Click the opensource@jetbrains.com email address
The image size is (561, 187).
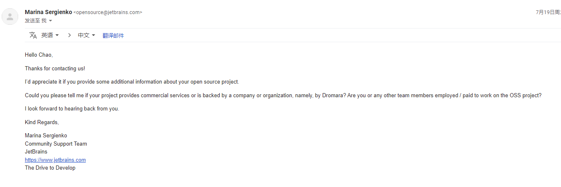click(108, 12)
